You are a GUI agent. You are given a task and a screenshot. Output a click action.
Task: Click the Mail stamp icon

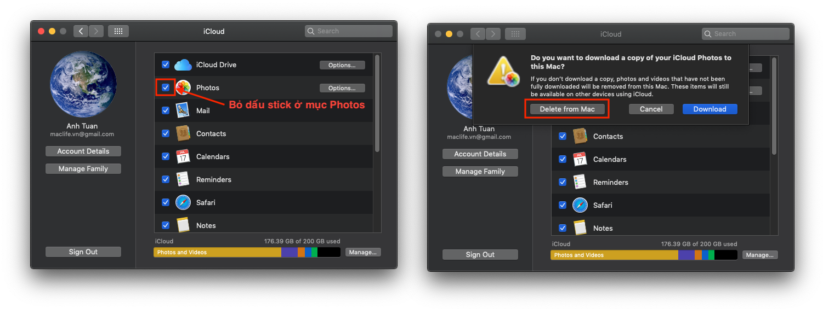tap(183, 110)
